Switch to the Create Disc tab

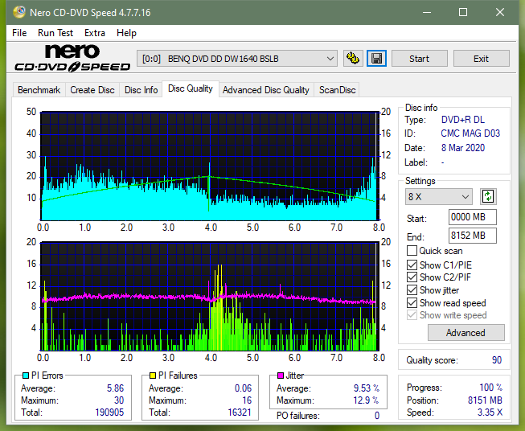(92, 90)
